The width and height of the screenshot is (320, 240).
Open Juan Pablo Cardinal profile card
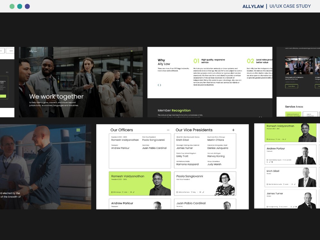205,204
